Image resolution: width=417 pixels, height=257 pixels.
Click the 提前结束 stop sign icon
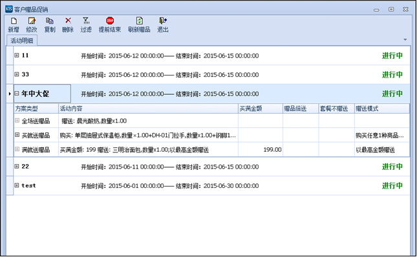(x=109, y=21)
